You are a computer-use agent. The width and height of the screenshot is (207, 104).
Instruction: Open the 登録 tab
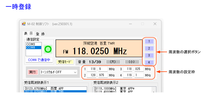coord(40,34)
